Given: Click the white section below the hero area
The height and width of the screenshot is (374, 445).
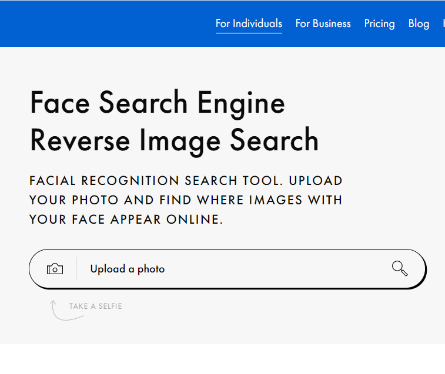Looking at the screenshot, I should (222, 359).
